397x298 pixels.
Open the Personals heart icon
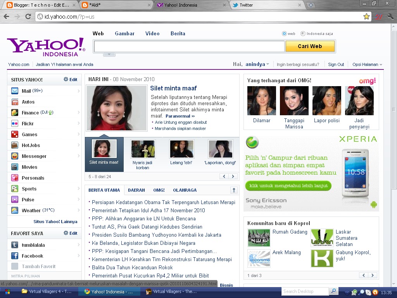click(15, 178)
